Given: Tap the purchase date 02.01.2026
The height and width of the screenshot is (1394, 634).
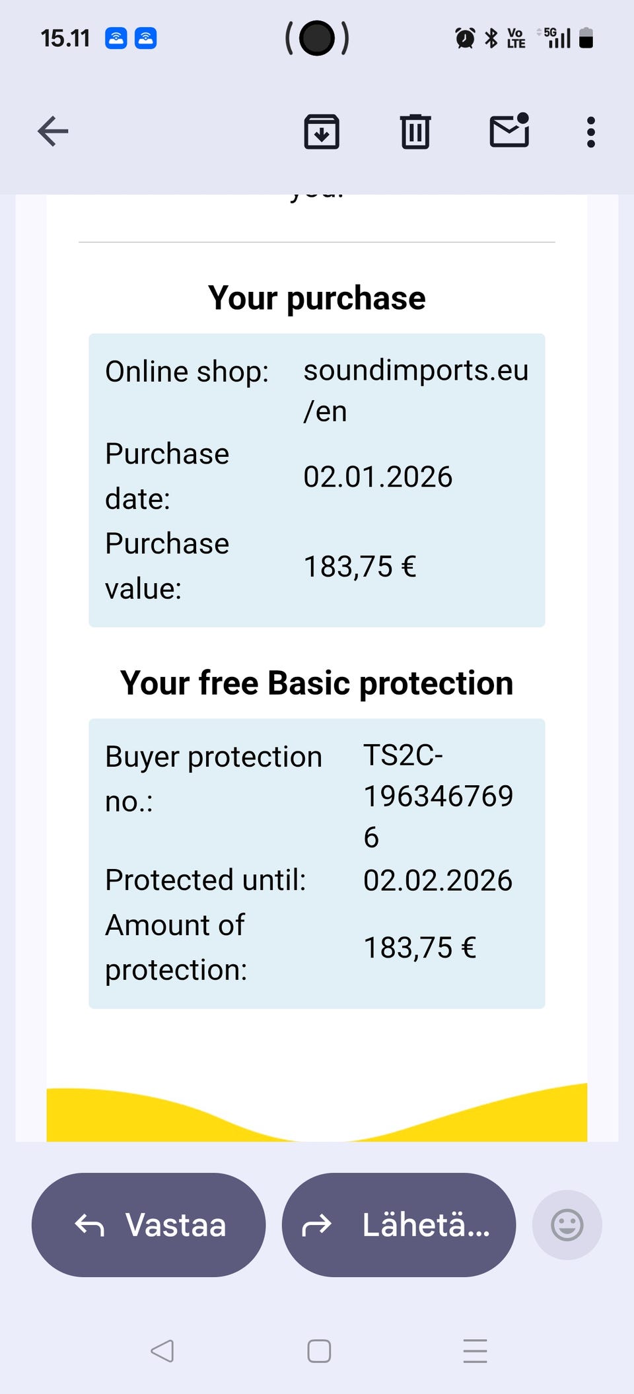Looking at the screenshot, I should [x=378, y=477].
